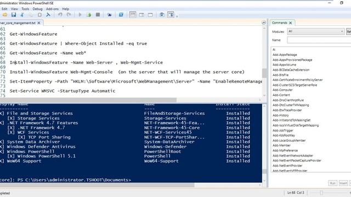Image resolution: width=351 pixels, height=197 pixels.
Task: Save the script using the floppy disk icon
Action: (13, 15)
